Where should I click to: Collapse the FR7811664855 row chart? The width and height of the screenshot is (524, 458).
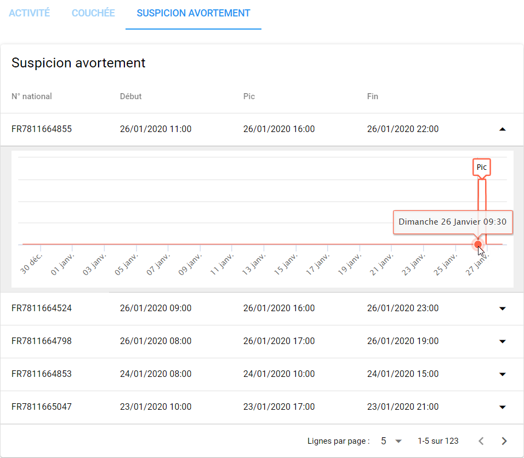click(x=502, y=129)
